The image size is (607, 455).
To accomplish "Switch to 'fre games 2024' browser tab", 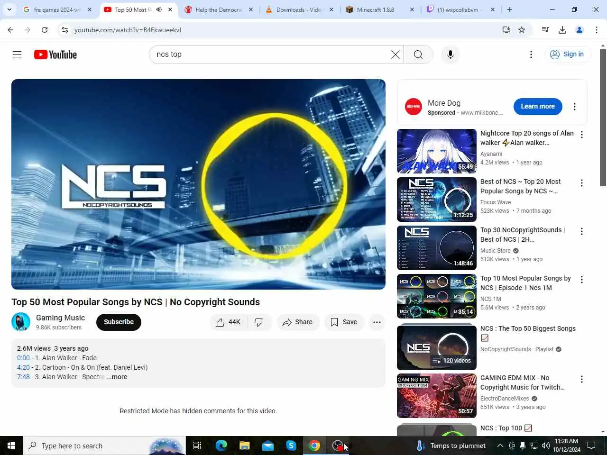I will [57, 9].
